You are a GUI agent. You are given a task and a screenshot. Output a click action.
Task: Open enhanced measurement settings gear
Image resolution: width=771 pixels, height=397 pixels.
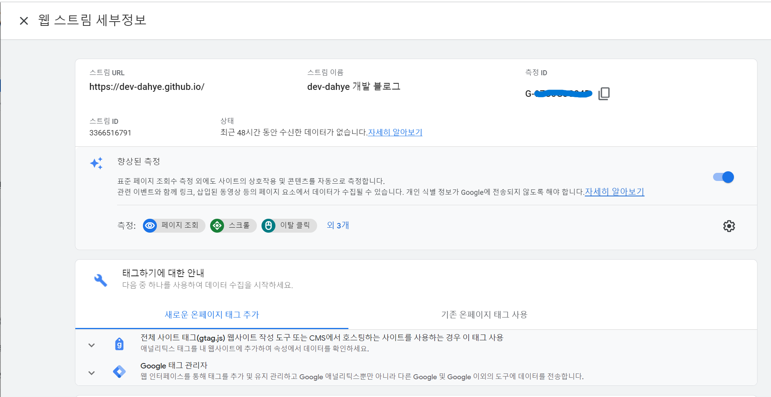[x=729, y=226]
